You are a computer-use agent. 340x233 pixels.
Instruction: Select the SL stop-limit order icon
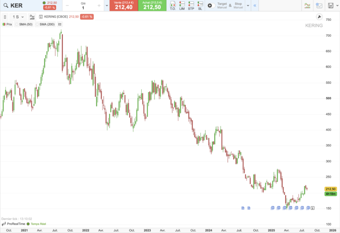click(200, 5)
